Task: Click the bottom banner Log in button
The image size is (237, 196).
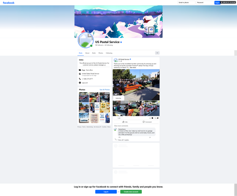Action: pyautogui.click(x=106, y=192)
